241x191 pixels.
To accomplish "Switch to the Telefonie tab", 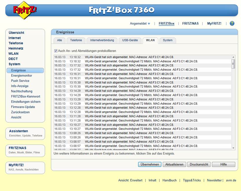I will pyautogui.click(x=76, y=40).
